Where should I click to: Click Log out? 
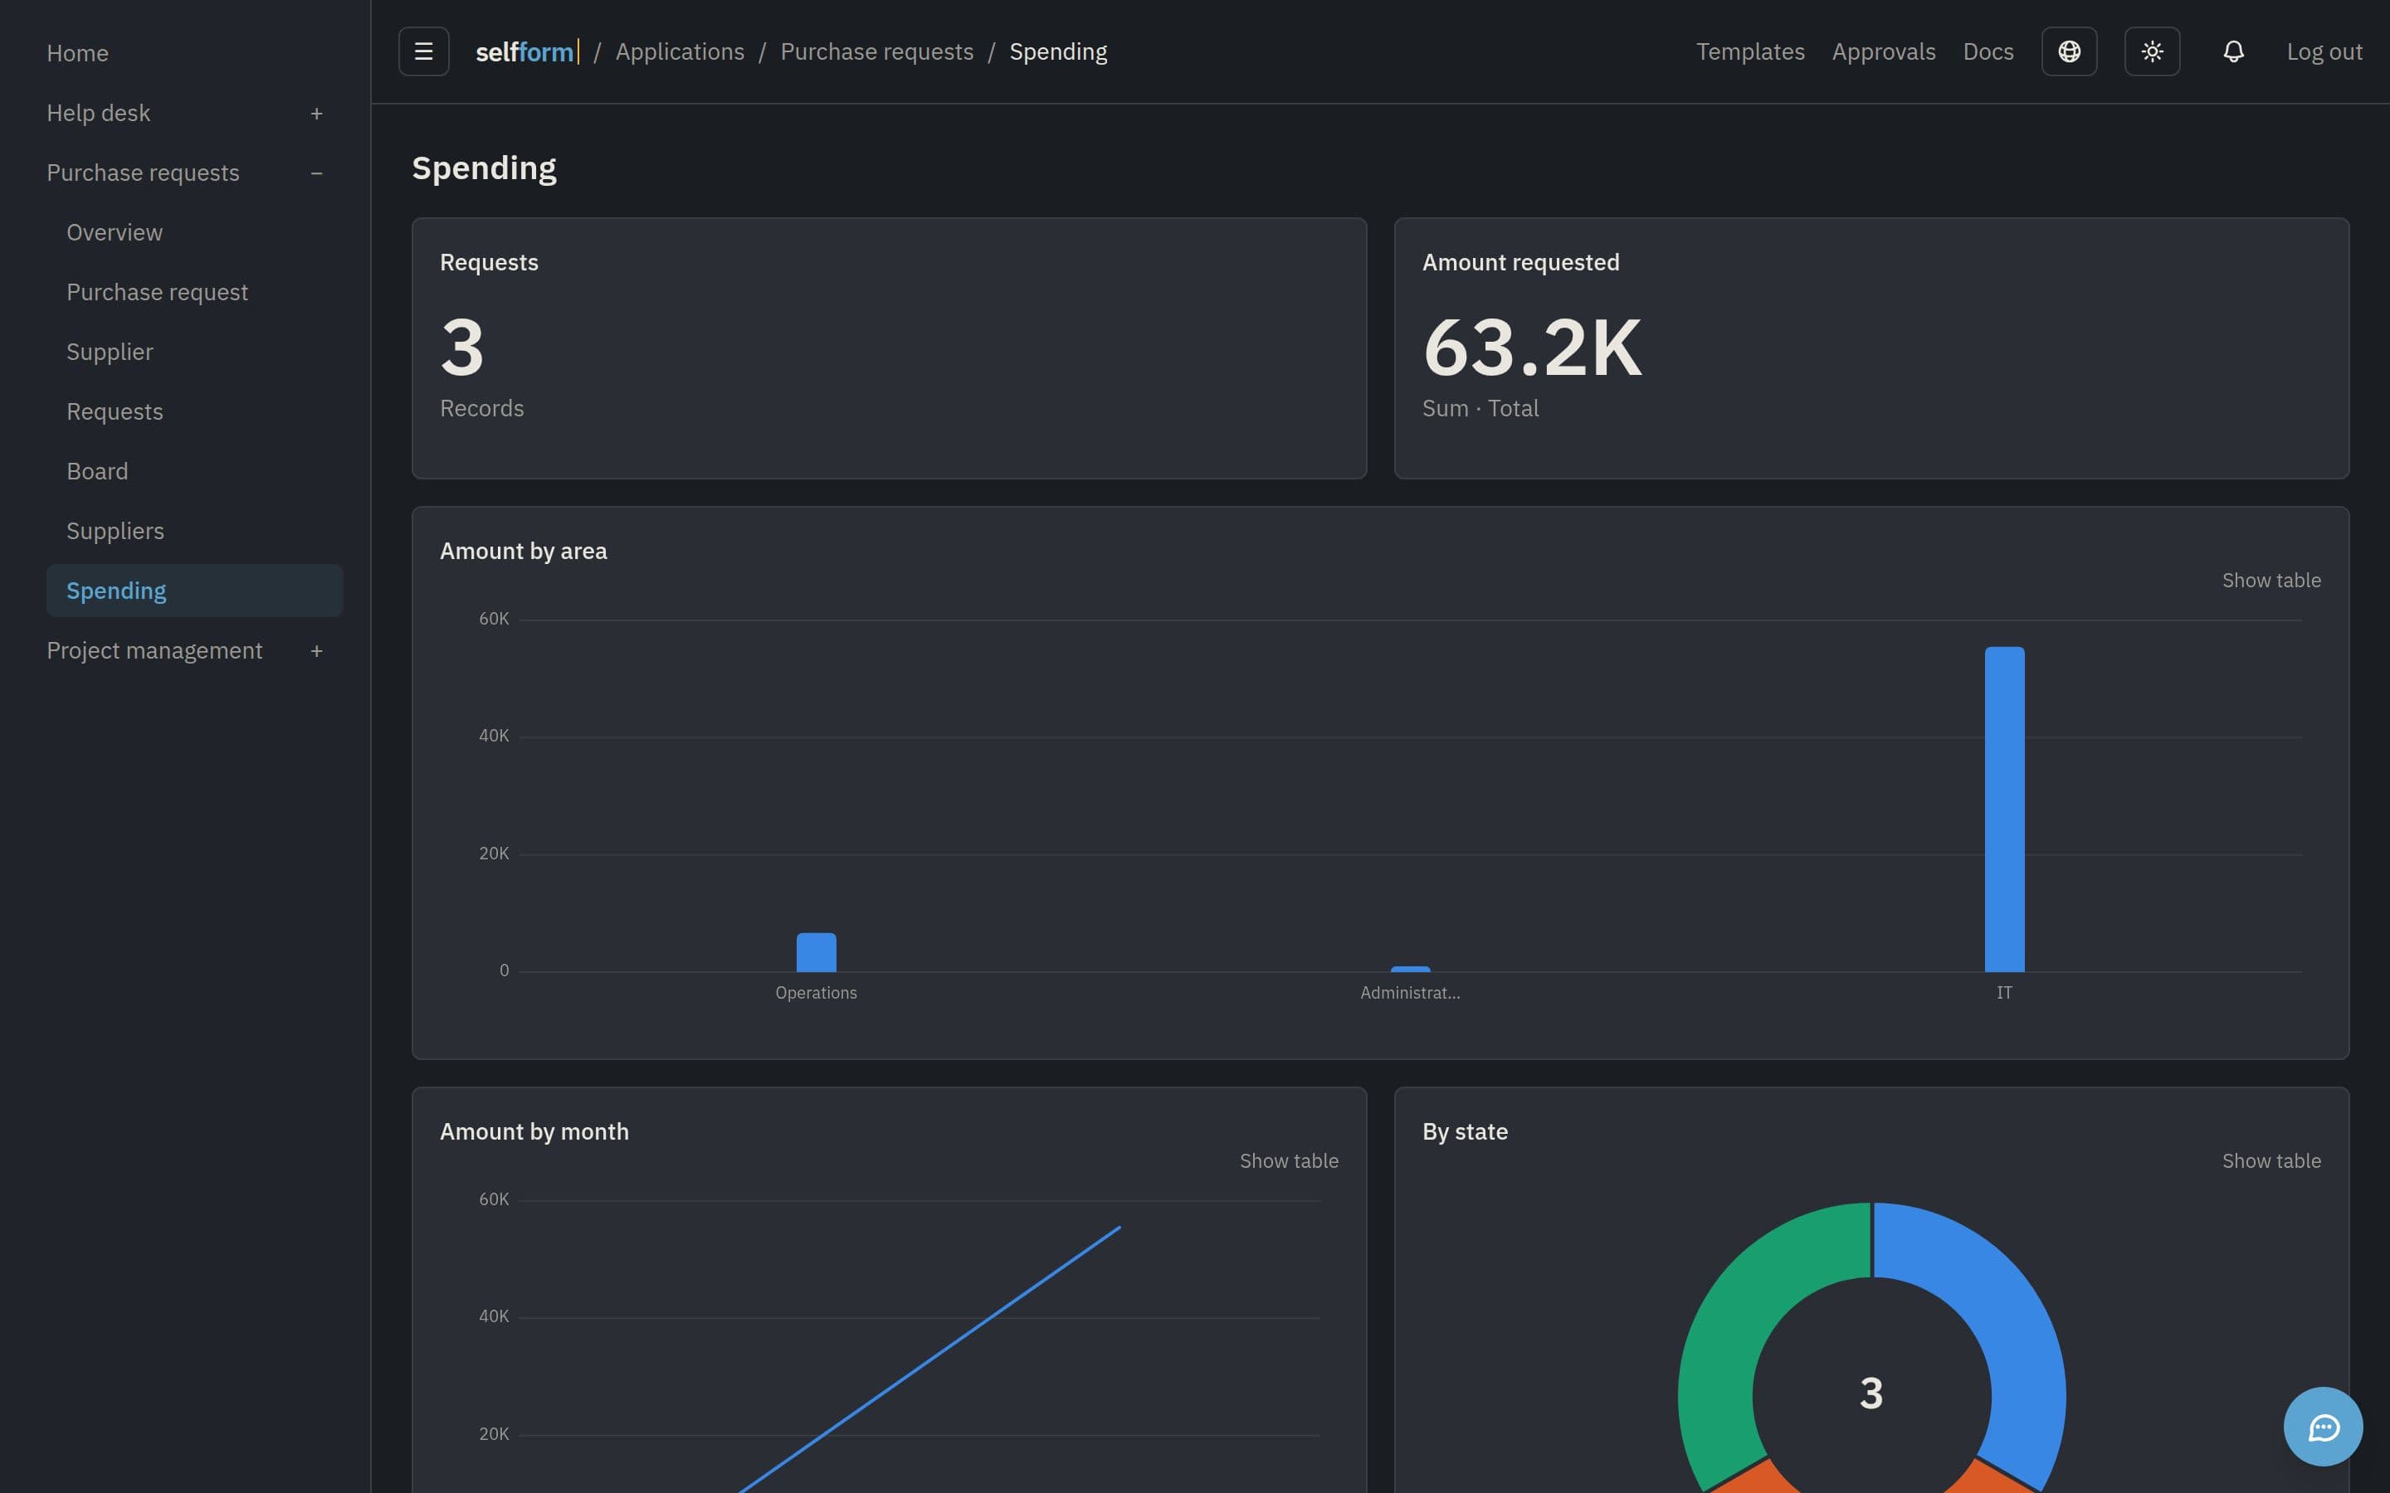(x=2324, y=51)
